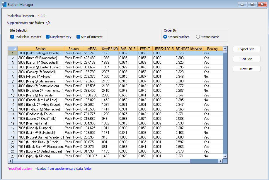Disable the Site of Interest checkbox
Screen dimensions: 269x180
(x=78, y=37)
